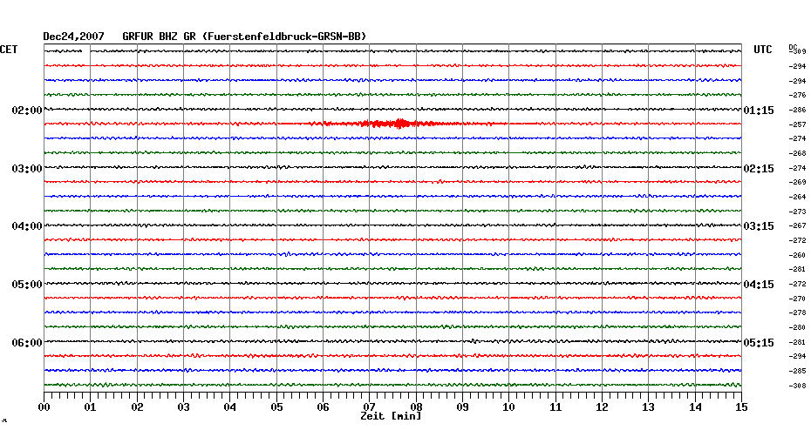Click the Zeit [min] axis title
This screenshot has height=430, width=811.
[x=391, y=416]
